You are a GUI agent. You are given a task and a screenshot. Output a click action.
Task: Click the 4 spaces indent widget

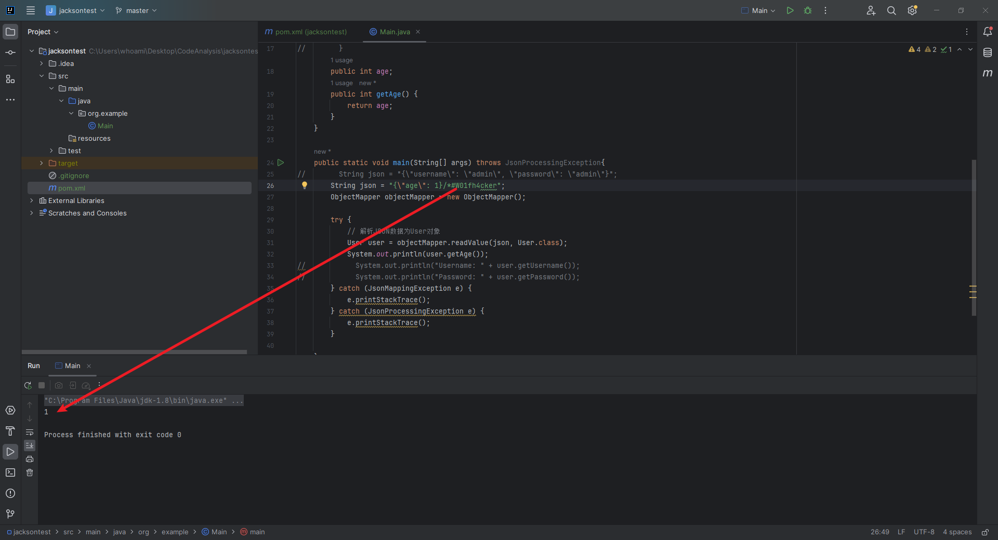[957, 532]
